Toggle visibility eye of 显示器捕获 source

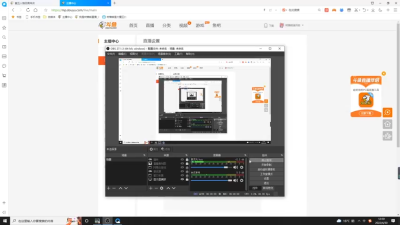pos(182,179)
